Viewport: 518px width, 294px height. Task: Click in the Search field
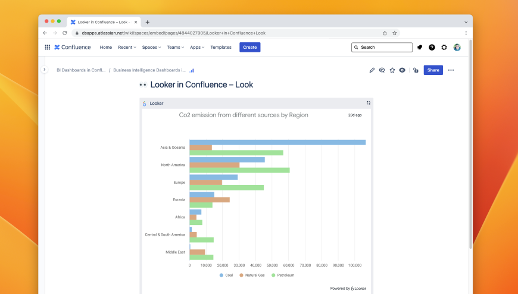coord(382,47)
